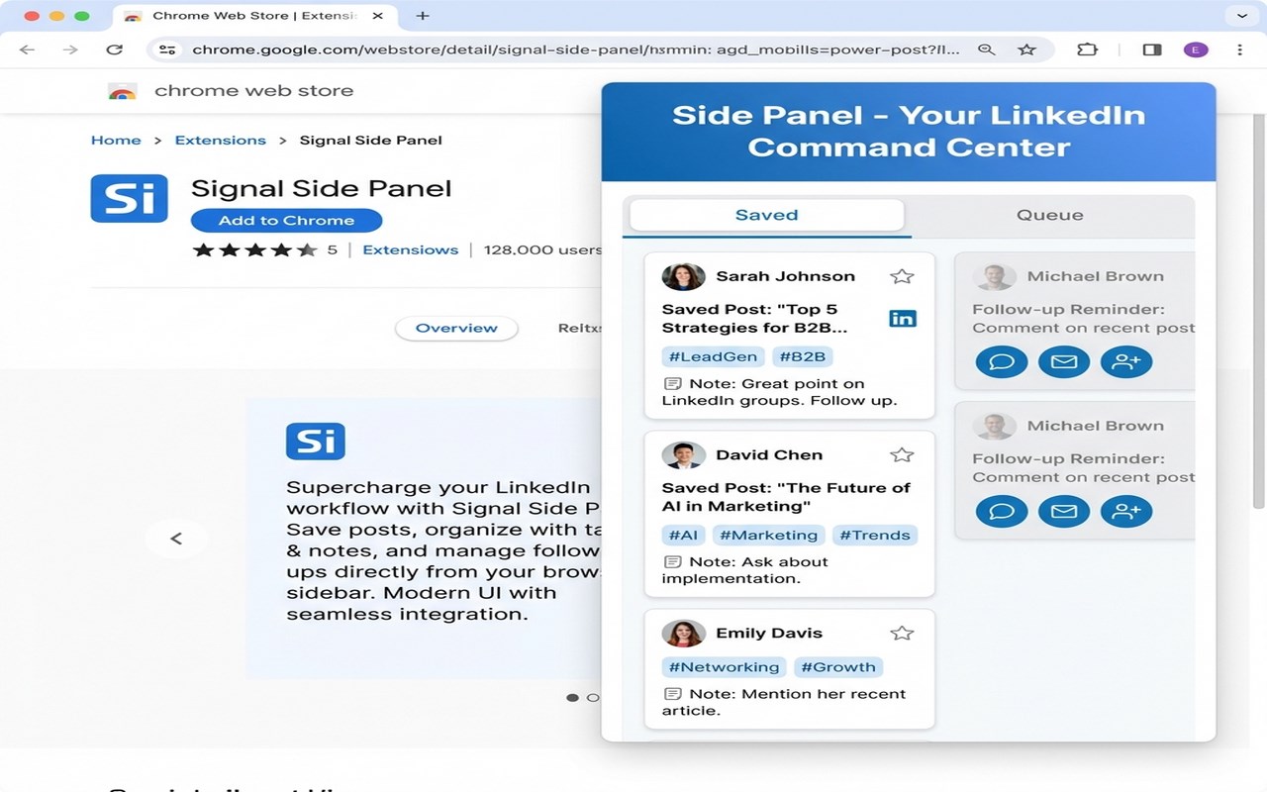The width and height of the screenshot is (1267, 792).
Task: Click Saved Post "The Future of AI in Marketing"
Action: [786, 497]
